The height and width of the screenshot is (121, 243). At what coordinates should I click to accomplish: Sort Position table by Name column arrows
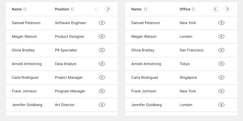click(25, 9)
